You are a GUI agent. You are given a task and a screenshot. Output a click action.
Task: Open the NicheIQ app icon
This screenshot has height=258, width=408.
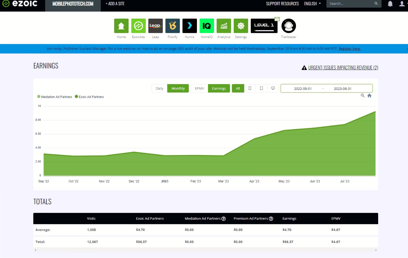point(207,26)
